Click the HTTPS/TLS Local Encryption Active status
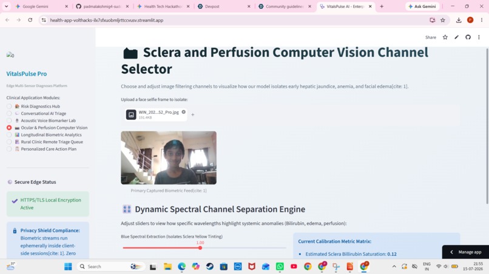The image size is (489, 274). [48, 204]
